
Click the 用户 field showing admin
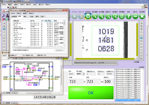point(72,74)
